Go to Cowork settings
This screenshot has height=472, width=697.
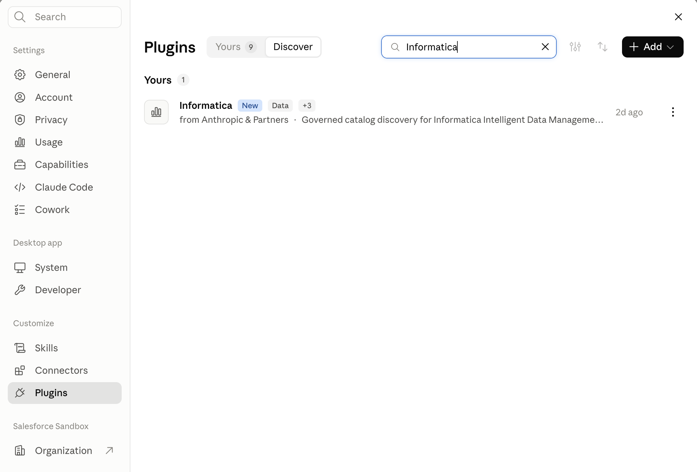[x=64, y=210]
